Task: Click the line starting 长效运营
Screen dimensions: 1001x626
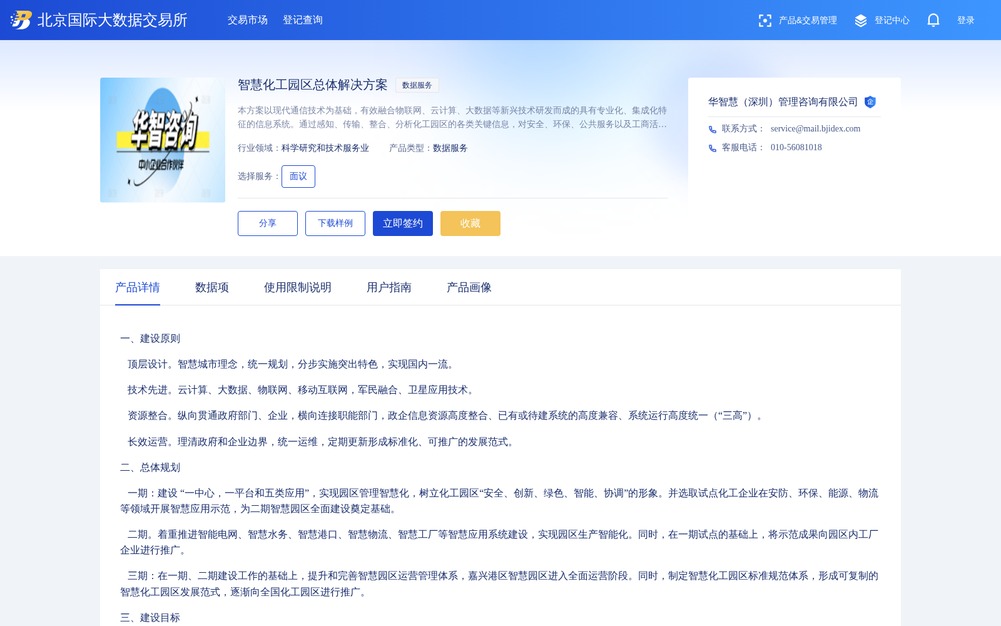Action: click(323, 442)
